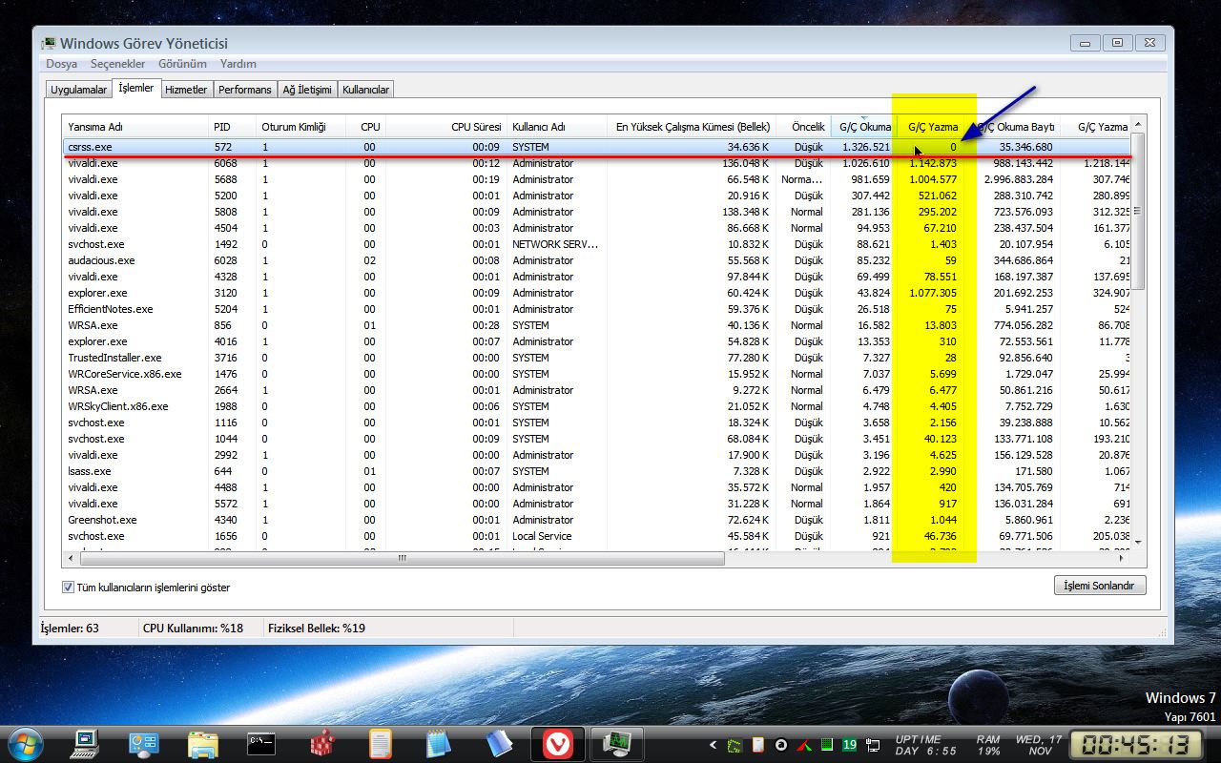
Task: Open the Yardım menu
Action: coord(238,64)
